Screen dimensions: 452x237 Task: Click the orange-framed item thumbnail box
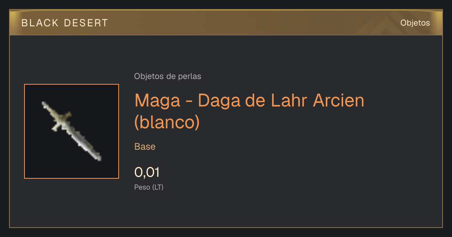[72, 131]
